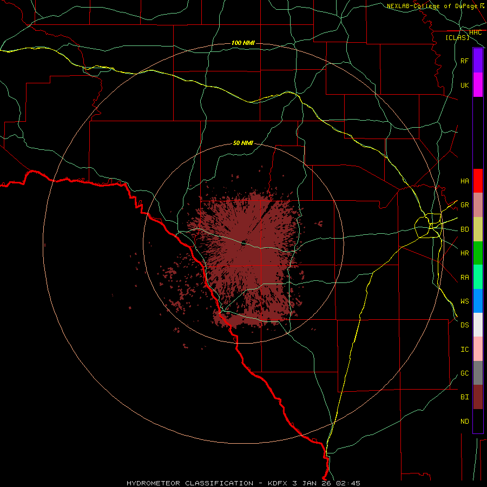487x487 pixels.
Task: Click the '100 NMI' range ring label
Action: click(x=243, y=43)
